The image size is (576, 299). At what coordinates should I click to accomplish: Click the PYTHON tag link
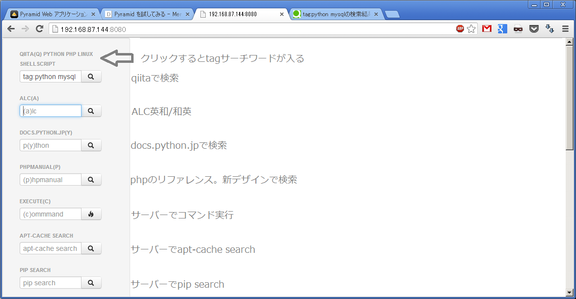[54, 54]
